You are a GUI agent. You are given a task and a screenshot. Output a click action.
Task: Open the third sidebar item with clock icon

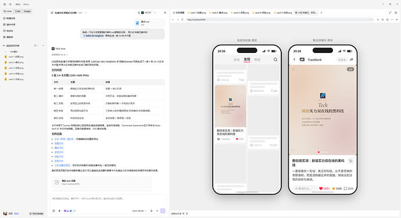[8, 31]
